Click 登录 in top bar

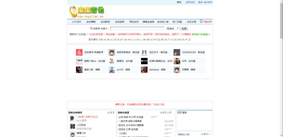click(x=200, y=2)
